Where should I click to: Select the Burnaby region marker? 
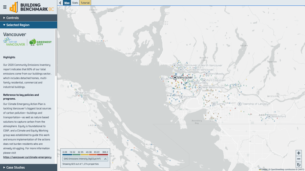pos(195,83)
